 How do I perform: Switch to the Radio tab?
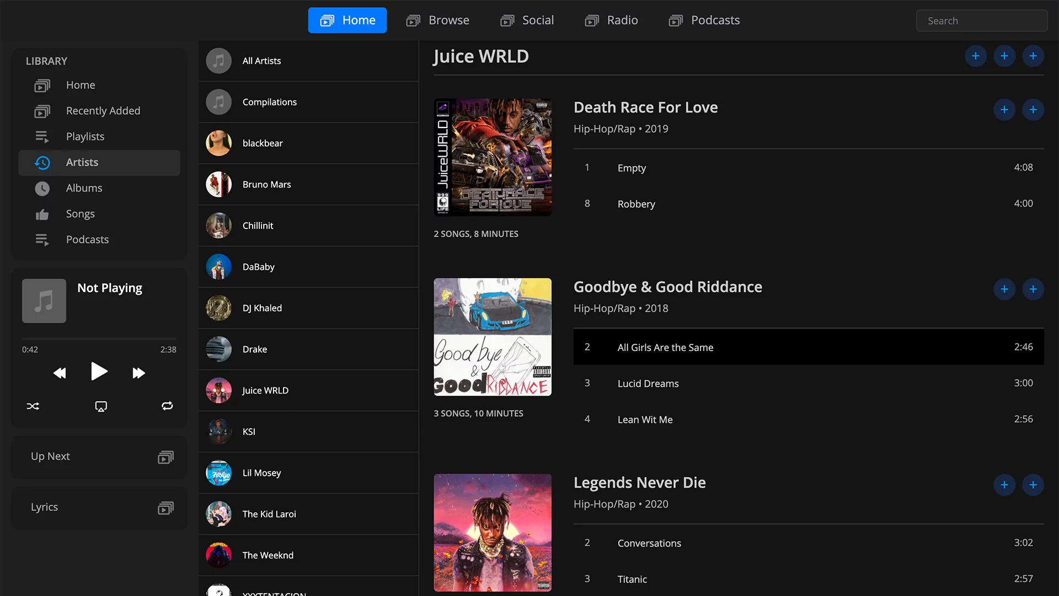(611, 20)
